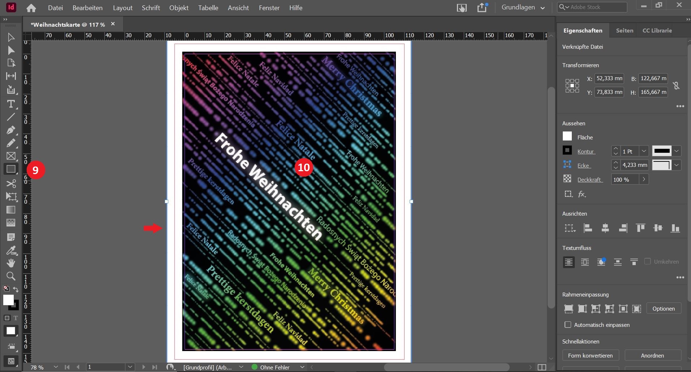The height and width of the screenshot is (372, 691).
Task: Switch to the Seiten tab
Action: (625, 31)
